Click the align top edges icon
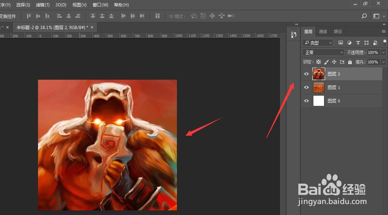Viewport: 388px width, 215px height. [x=29, y=16]
